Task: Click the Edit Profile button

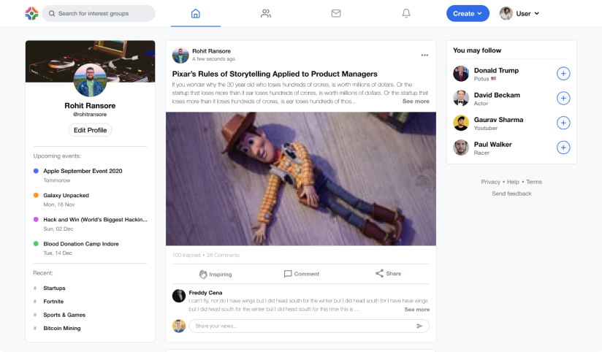Action: coord(90,130)
